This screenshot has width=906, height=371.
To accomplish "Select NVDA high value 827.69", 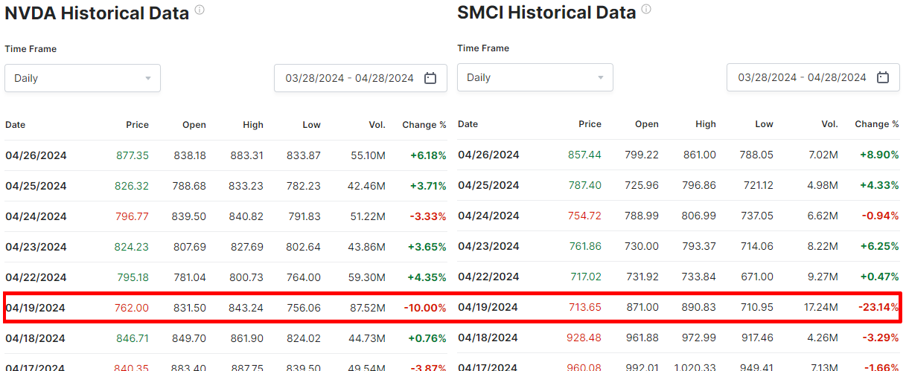I will (246, 247).
